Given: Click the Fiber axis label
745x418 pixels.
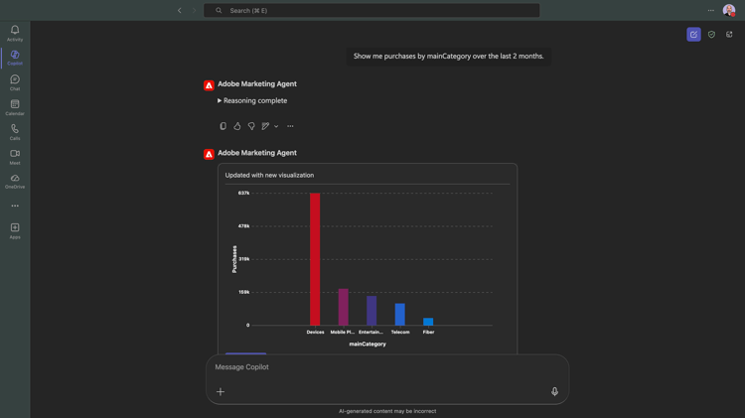Looking at the screenshot, I should [x=428, y=332].
